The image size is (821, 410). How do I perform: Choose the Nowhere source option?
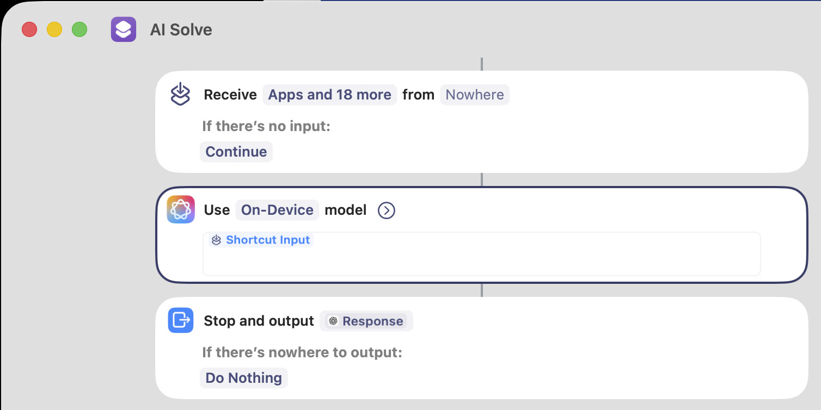[x=474, y=95]
